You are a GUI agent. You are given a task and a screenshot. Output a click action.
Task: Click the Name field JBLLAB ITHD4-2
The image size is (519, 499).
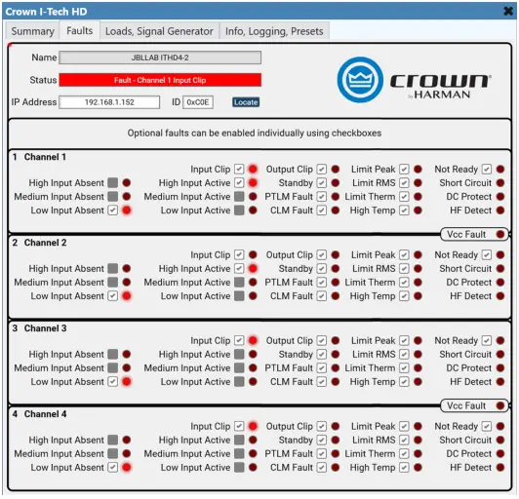(x=160, y=58)
